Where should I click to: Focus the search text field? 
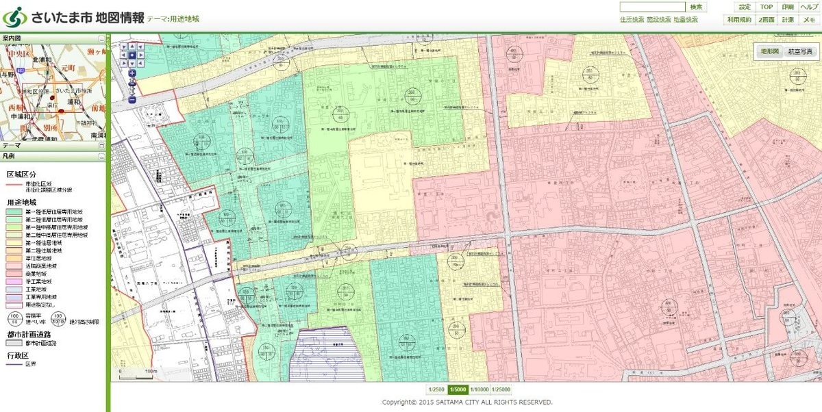(x=652, y=7)
